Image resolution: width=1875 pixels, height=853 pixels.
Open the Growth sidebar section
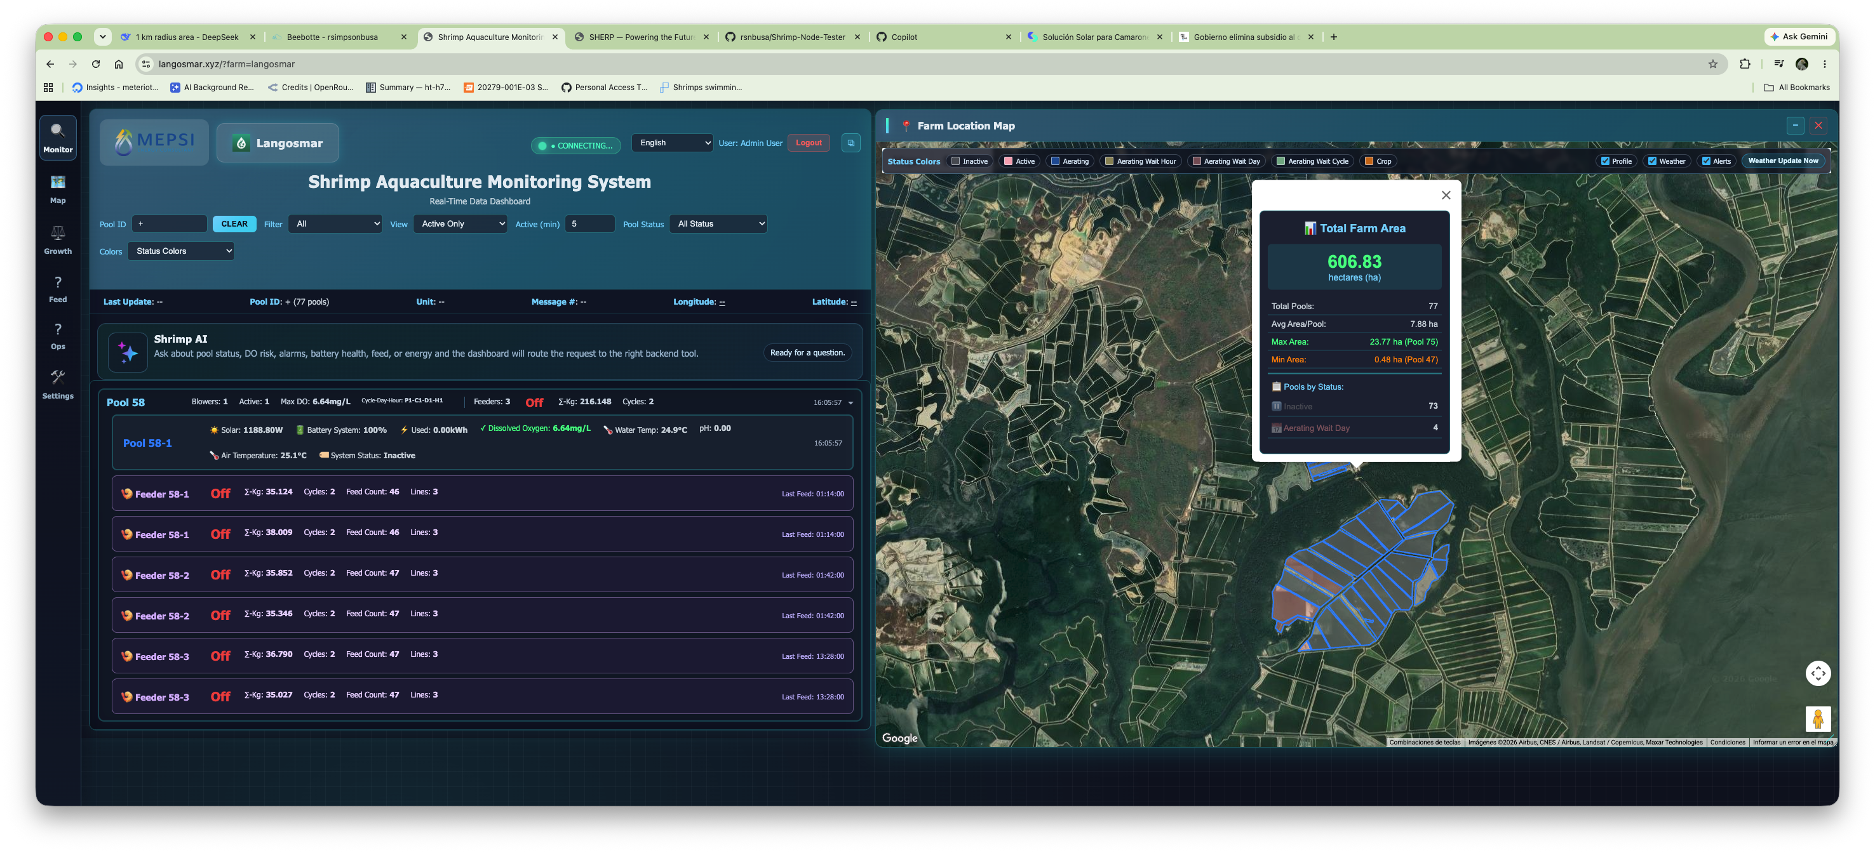click(x=58, y=239)
